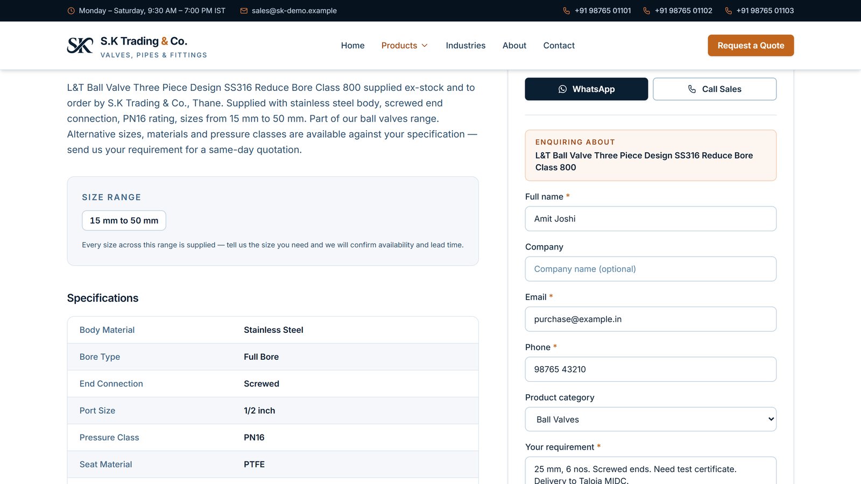Click the WhatsApp logo icon in button

563,89
